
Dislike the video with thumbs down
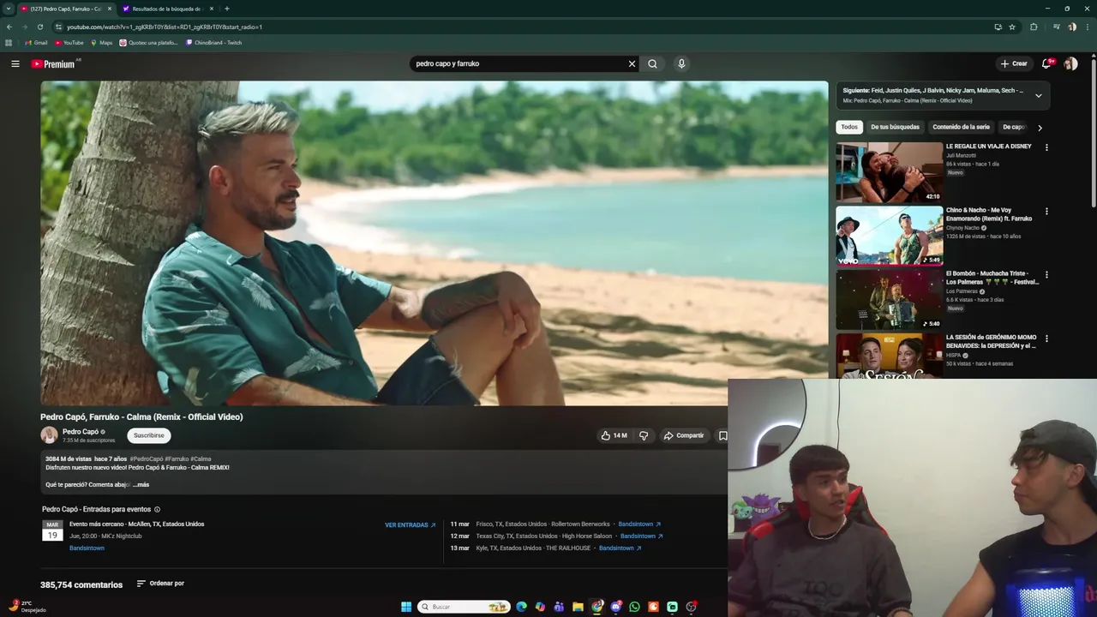(644, 435)
